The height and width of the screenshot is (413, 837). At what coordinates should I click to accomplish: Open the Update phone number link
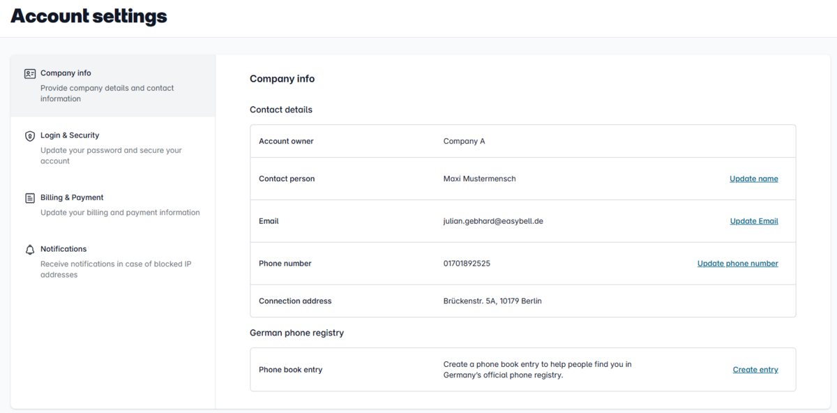[737, 264]
